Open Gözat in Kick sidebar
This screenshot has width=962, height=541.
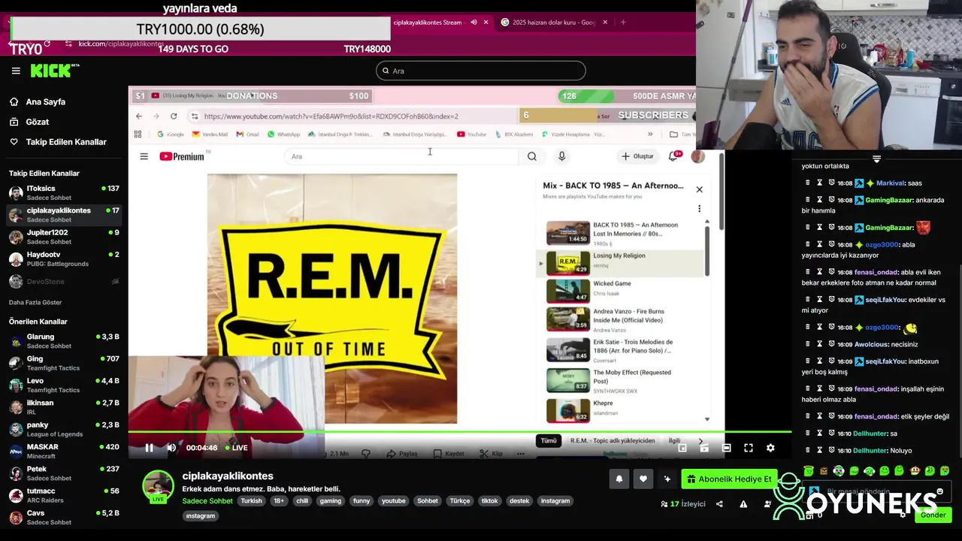(37, 122)
